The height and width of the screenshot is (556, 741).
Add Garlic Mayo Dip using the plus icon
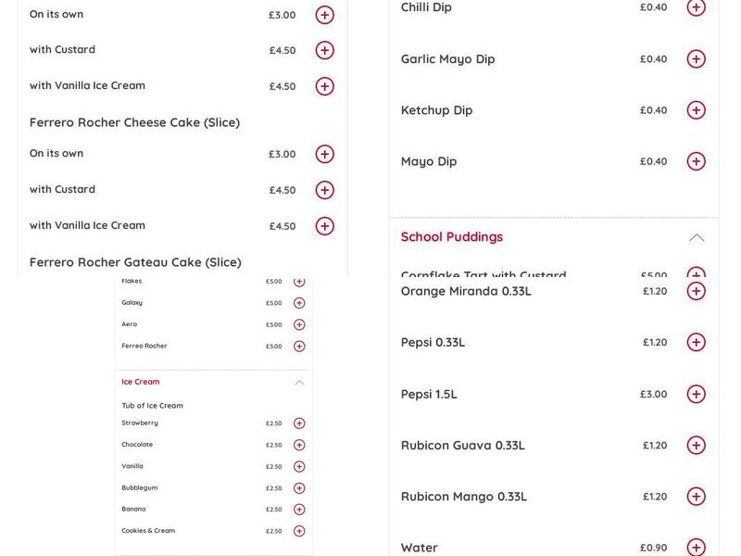[x=696, y=57]
